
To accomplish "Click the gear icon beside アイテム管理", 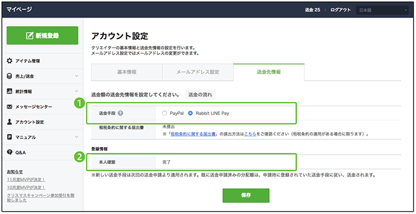I will 10,61.
